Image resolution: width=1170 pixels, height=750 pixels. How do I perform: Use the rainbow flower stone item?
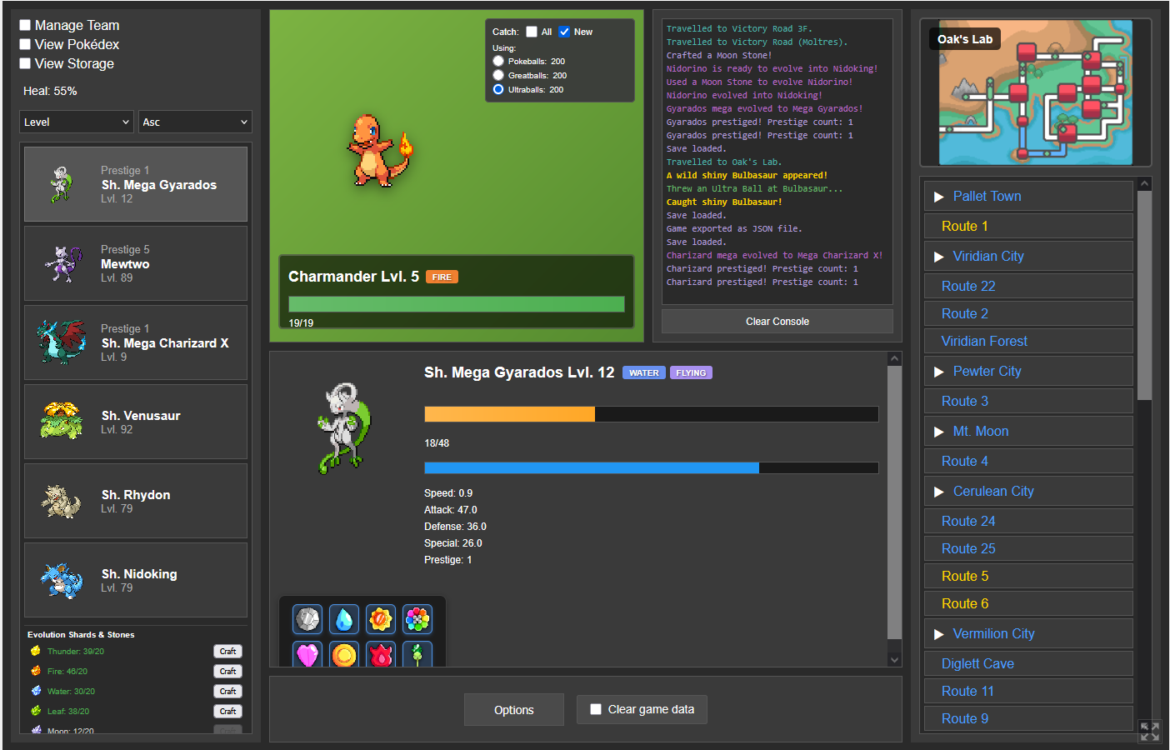click(417, 619)
